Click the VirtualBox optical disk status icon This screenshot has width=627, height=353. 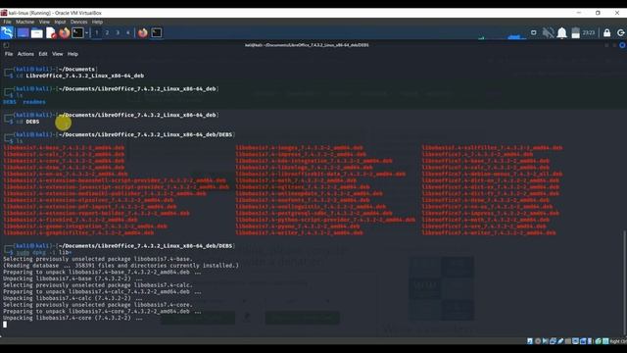(538, 341)
